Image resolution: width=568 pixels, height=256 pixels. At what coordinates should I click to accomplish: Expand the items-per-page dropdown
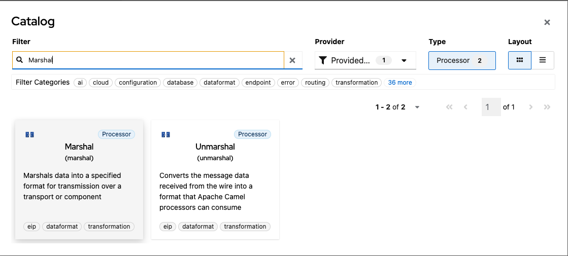tap(417, 107)
